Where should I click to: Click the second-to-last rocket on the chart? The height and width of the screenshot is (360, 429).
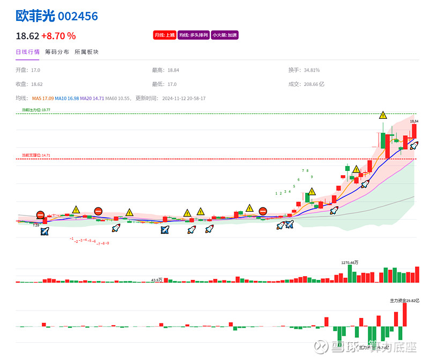[x=365, y=184]
